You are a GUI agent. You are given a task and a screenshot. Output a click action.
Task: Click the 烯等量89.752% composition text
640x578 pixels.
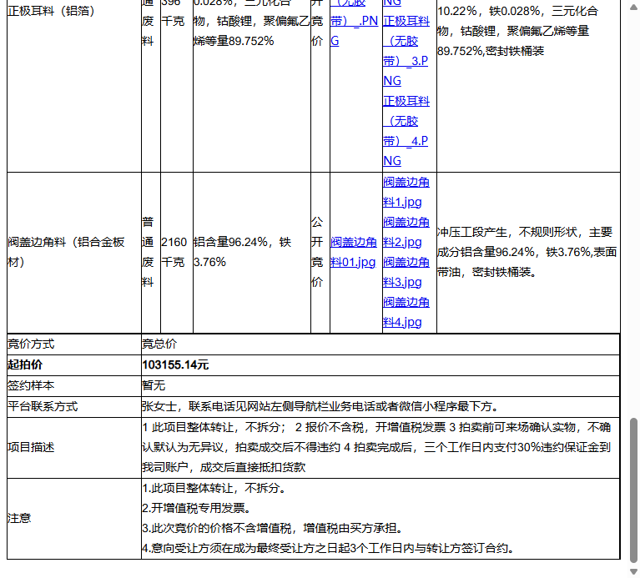click(x=234, y=41)
